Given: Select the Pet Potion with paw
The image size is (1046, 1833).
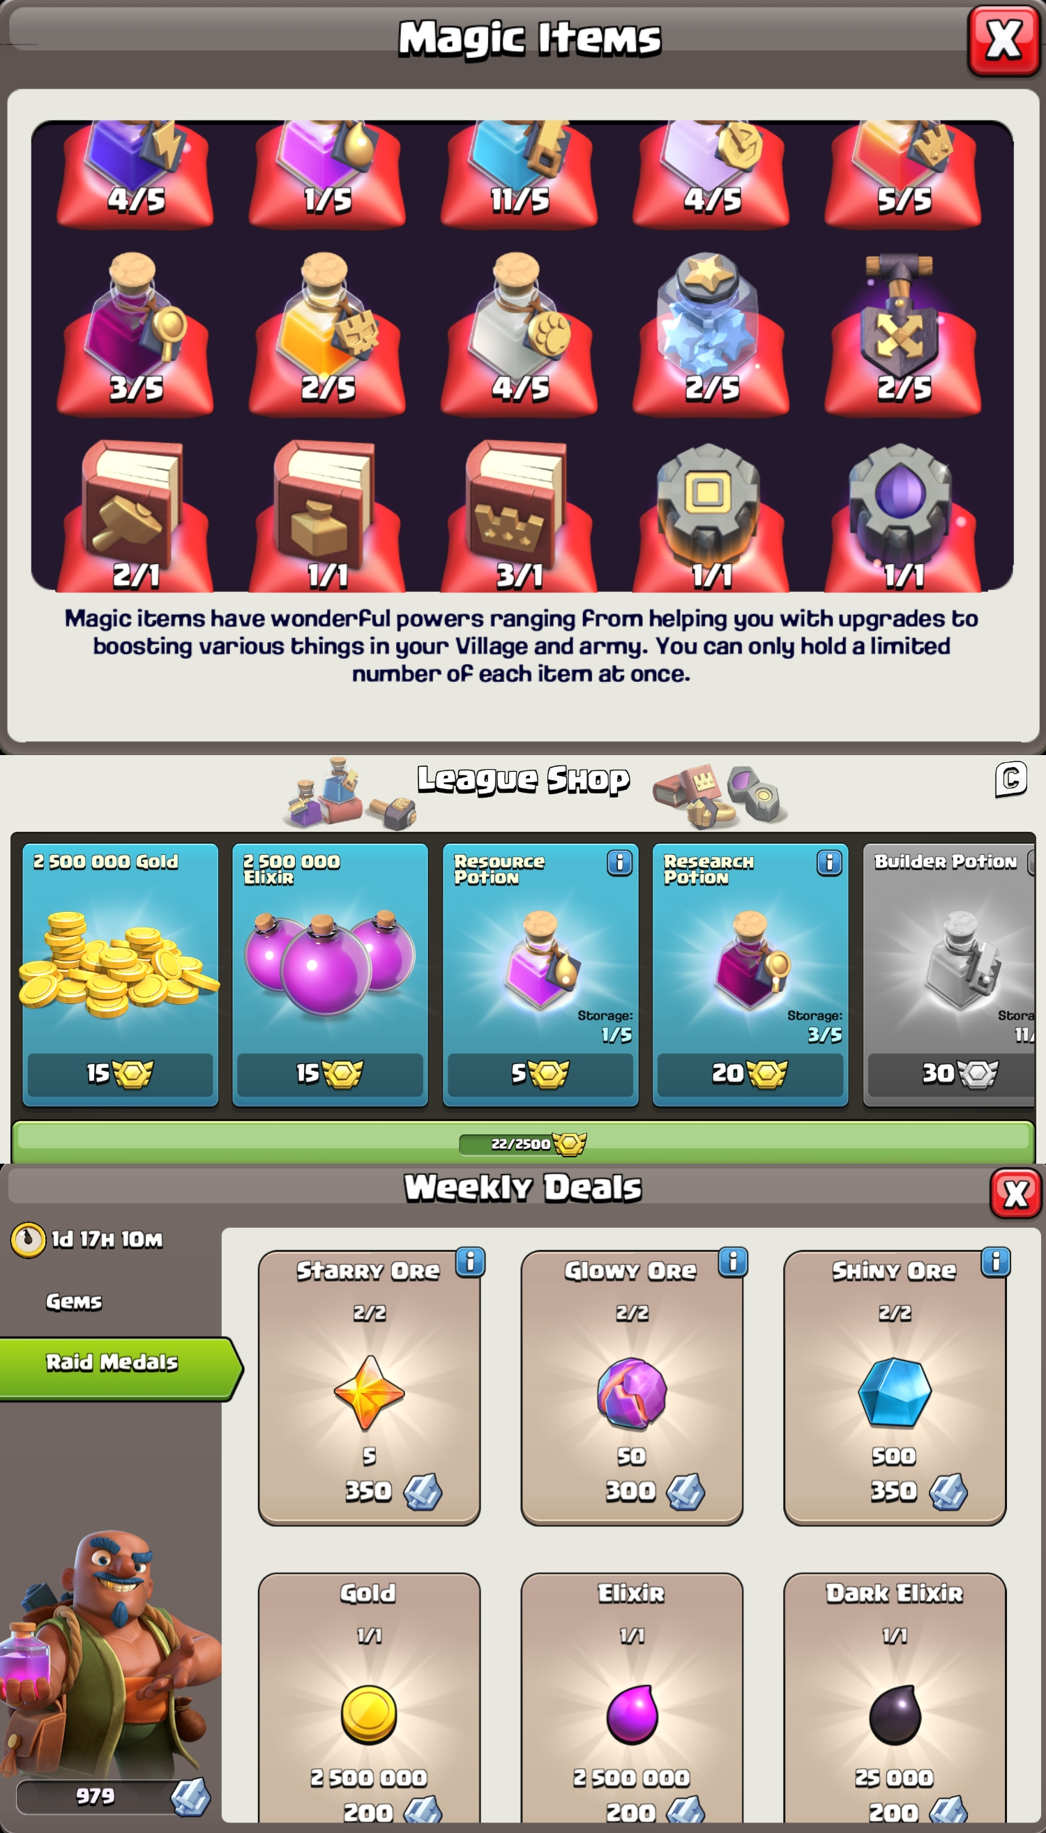Looking at the screenshot, I should 520,330.
